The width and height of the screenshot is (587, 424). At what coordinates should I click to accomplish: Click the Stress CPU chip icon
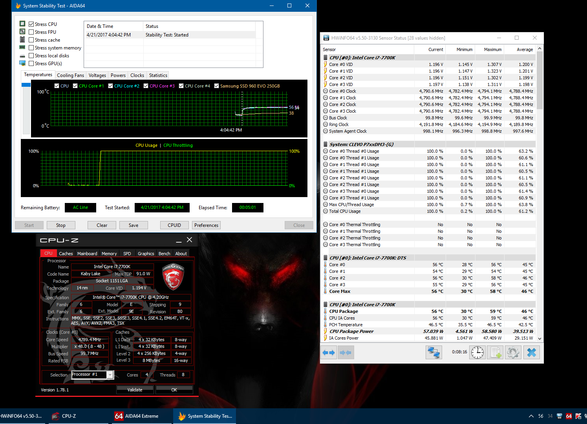tap(22, 24)
